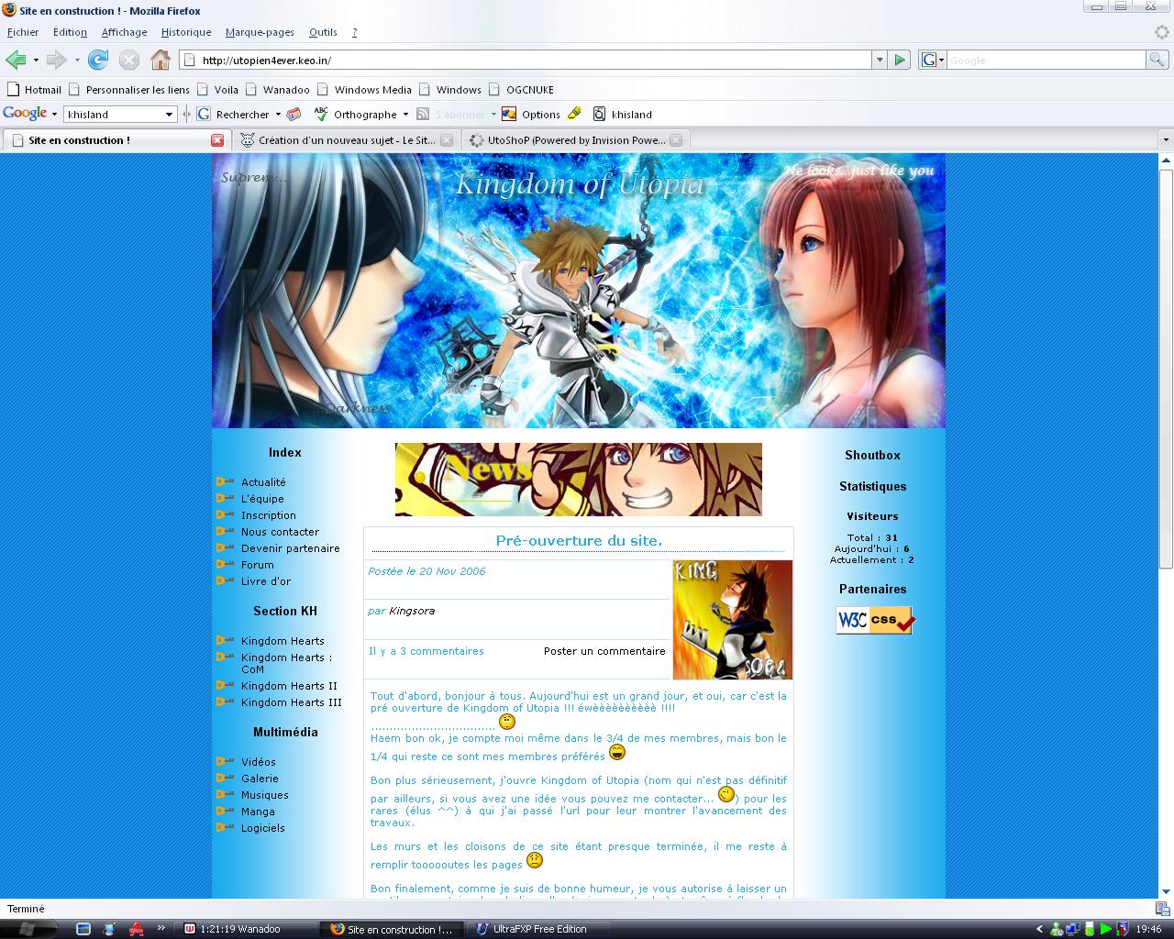Open Kingdom Hearts III section link
This screenshot has width=1174, height=939.
point(292,702)
